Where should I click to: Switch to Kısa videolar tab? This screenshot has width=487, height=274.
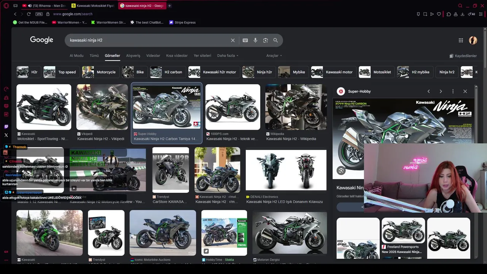point(177,56)
